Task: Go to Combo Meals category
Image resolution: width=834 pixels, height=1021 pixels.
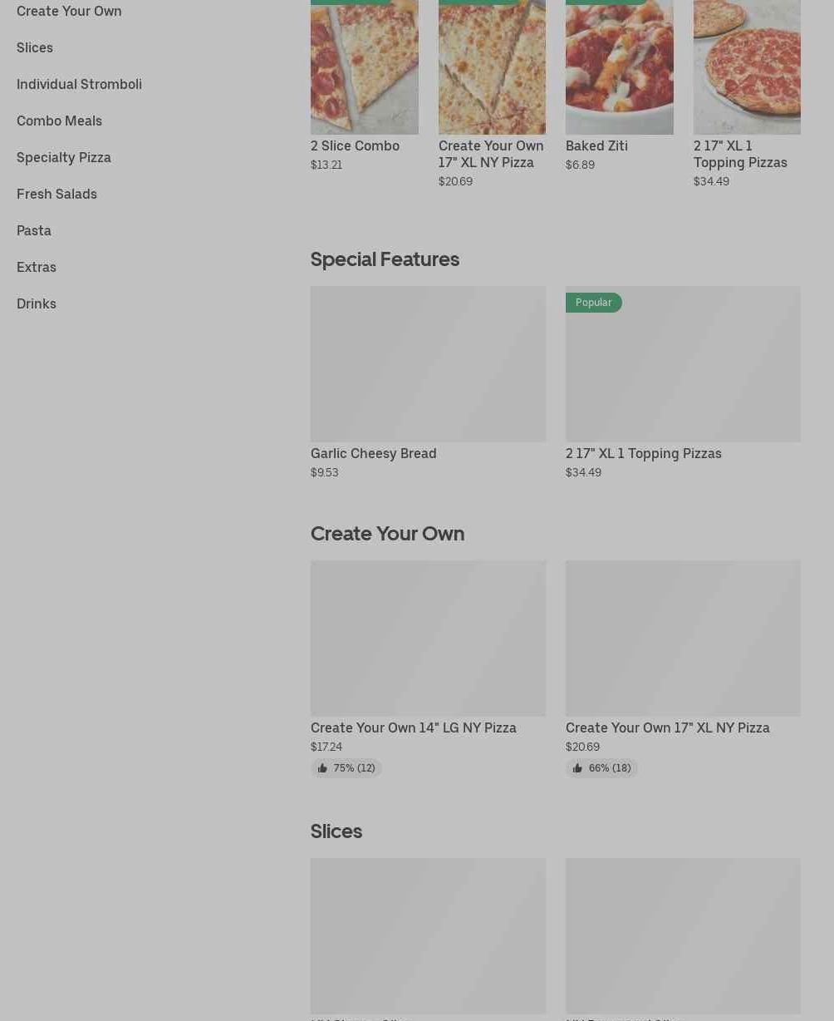Action: [59, 121]
